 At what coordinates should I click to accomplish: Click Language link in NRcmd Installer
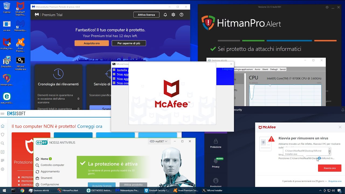point(227,69)
